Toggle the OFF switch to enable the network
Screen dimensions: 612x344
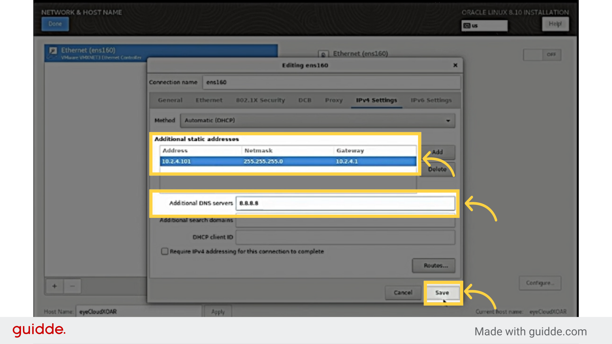(542, 54)
